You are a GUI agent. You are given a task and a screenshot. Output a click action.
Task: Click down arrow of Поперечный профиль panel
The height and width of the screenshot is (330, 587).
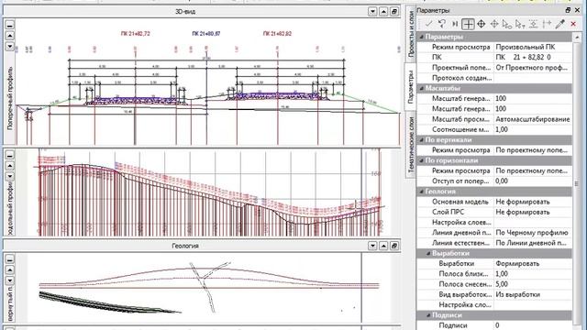point(10,47)
